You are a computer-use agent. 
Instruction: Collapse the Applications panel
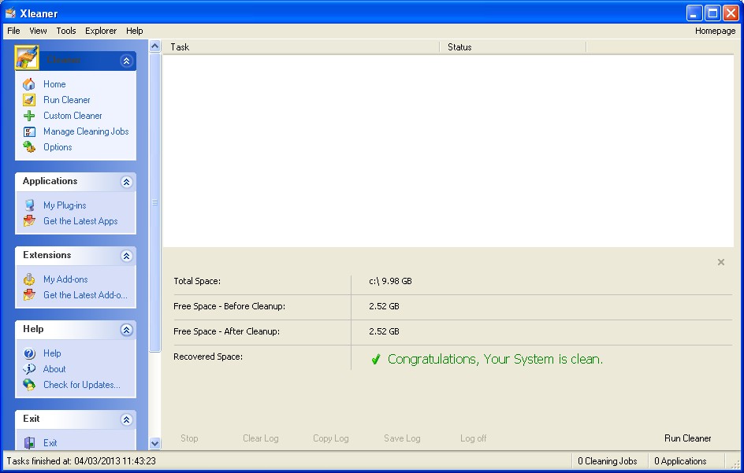[x=126, y=182]
